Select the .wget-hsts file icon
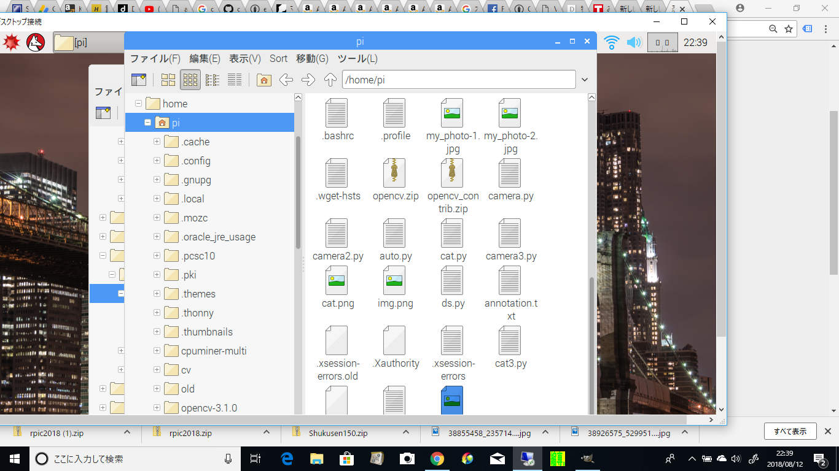Image resolution: width=839 pixels, height=471 pixels. 337,174
